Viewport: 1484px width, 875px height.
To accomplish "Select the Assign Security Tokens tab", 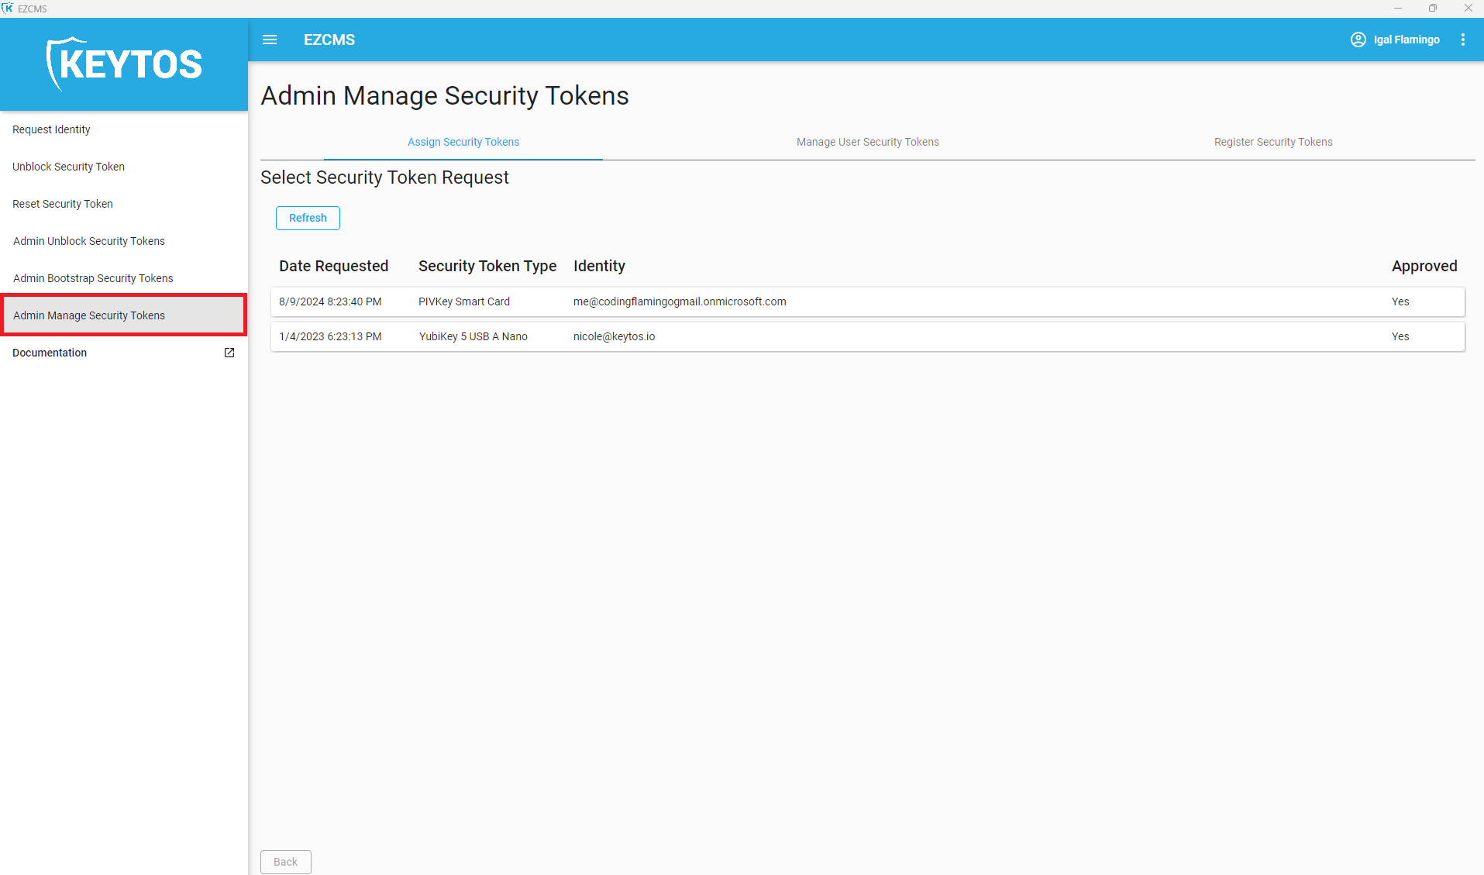I will pos(463,142).
